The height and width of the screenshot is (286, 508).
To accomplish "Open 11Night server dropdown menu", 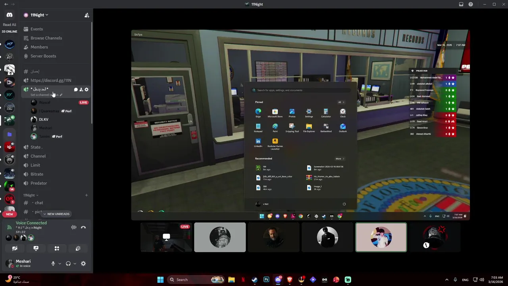I will pyautogui.click(x=39, y=15).
